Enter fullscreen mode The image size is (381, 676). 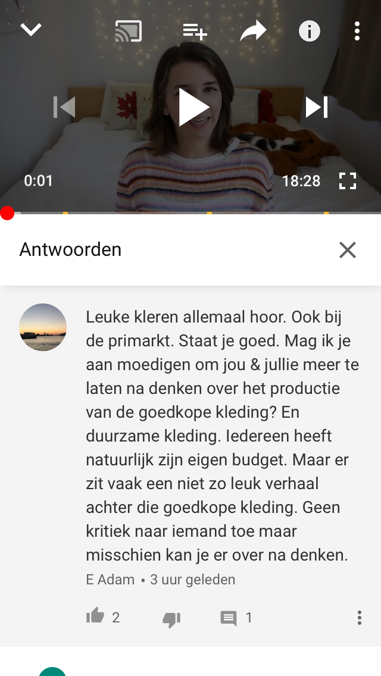(x=347, y=181)
